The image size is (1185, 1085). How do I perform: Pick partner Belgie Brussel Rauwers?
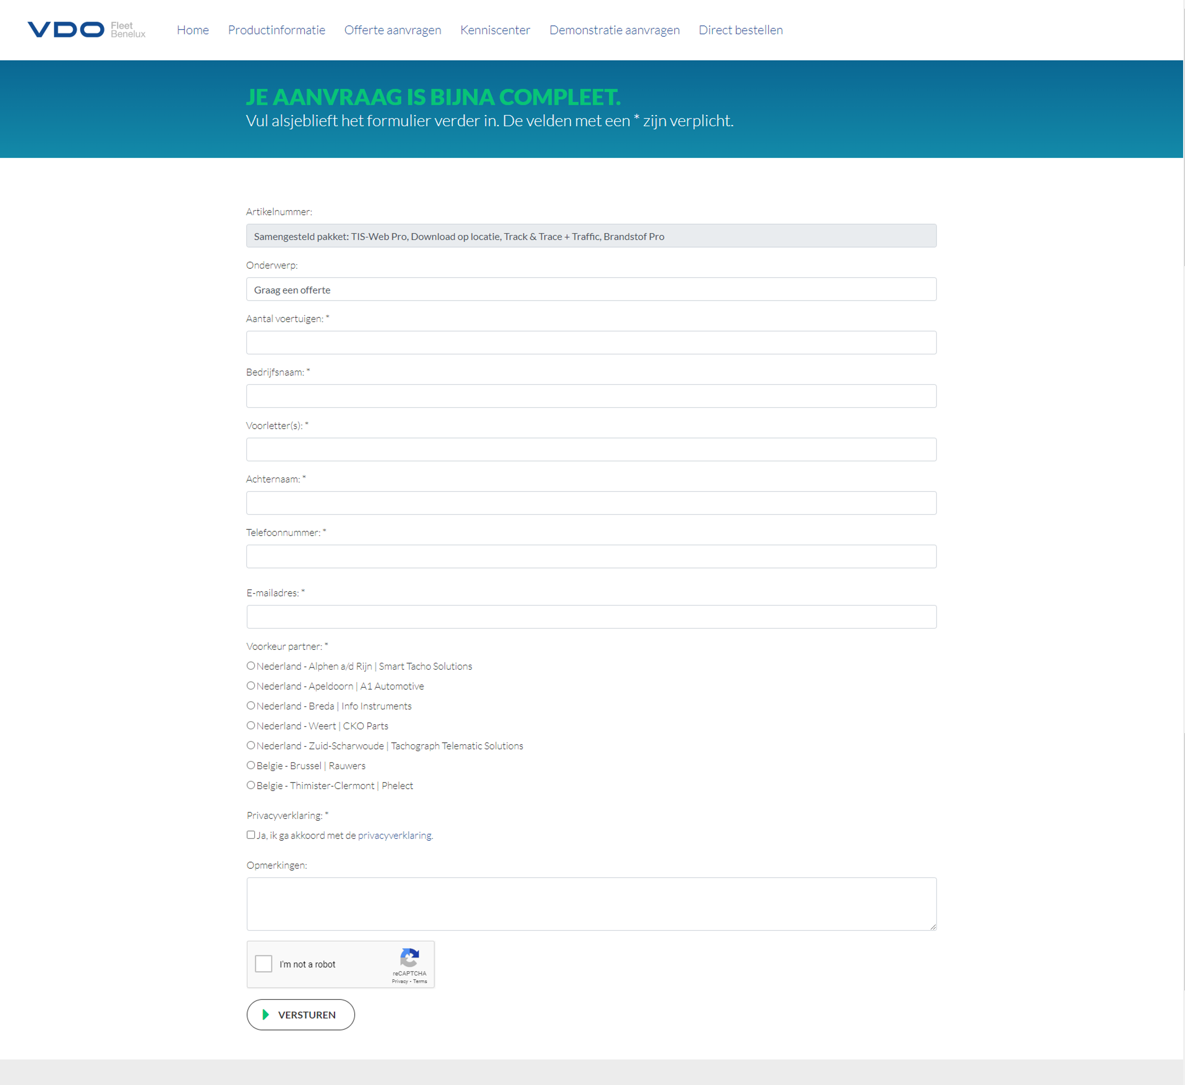tap(251, 765)
